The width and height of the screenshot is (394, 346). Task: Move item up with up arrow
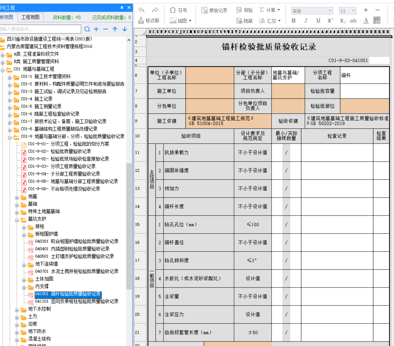115,29
